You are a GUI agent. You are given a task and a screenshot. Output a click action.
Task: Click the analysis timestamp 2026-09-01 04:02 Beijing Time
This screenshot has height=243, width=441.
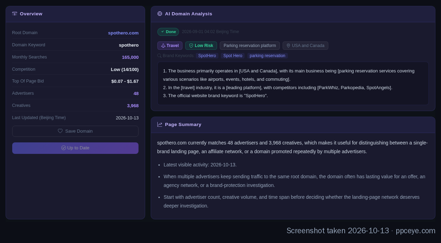click(210, 32)
